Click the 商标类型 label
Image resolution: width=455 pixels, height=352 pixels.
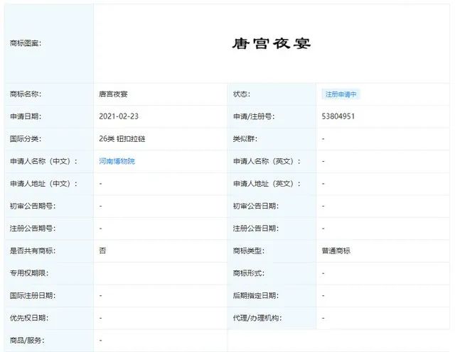coord(249,251)
